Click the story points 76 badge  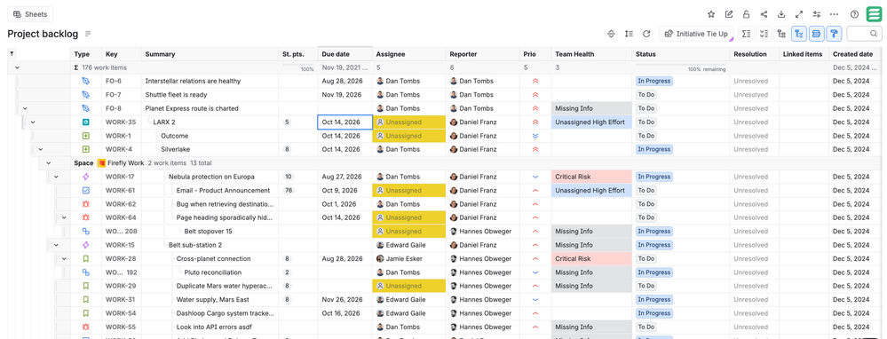[289, 191]
